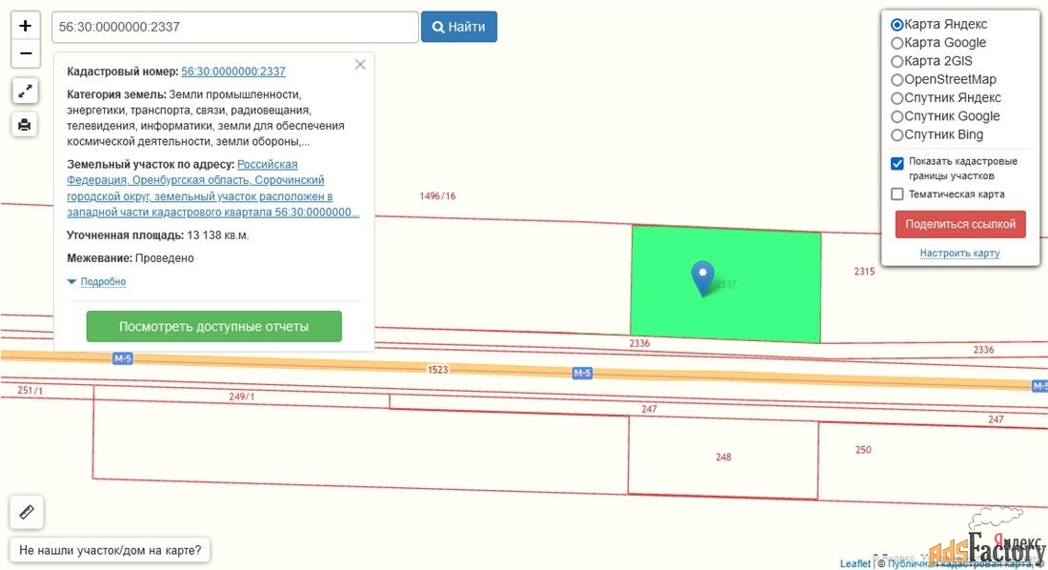Click road label 1523 on map

coord(437,370)
